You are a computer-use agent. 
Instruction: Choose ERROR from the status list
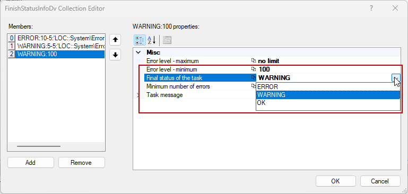point(328,87)
